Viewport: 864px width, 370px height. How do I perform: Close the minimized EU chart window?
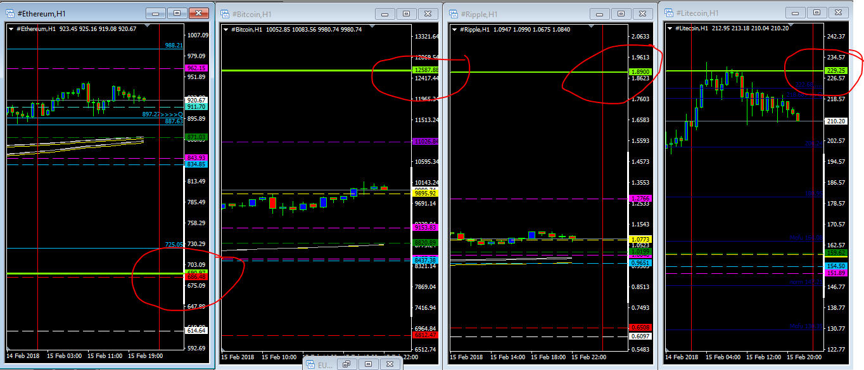(390, 364)
